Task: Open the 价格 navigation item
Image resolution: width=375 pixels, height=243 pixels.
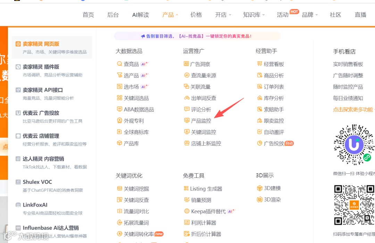Action: click(x=196, y=15)
